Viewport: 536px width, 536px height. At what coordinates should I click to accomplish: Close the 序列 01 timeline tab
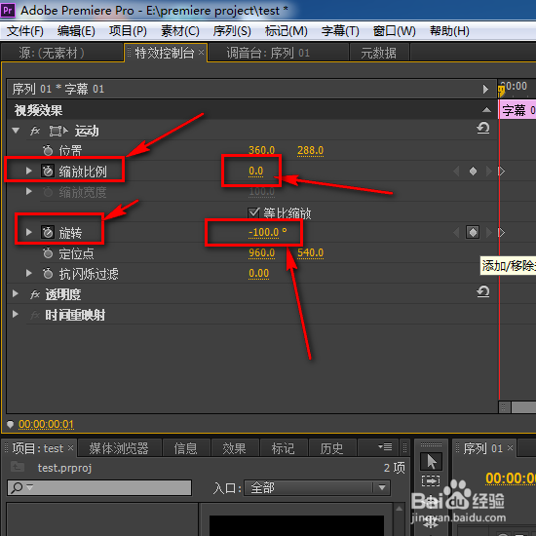pos(510,447)
